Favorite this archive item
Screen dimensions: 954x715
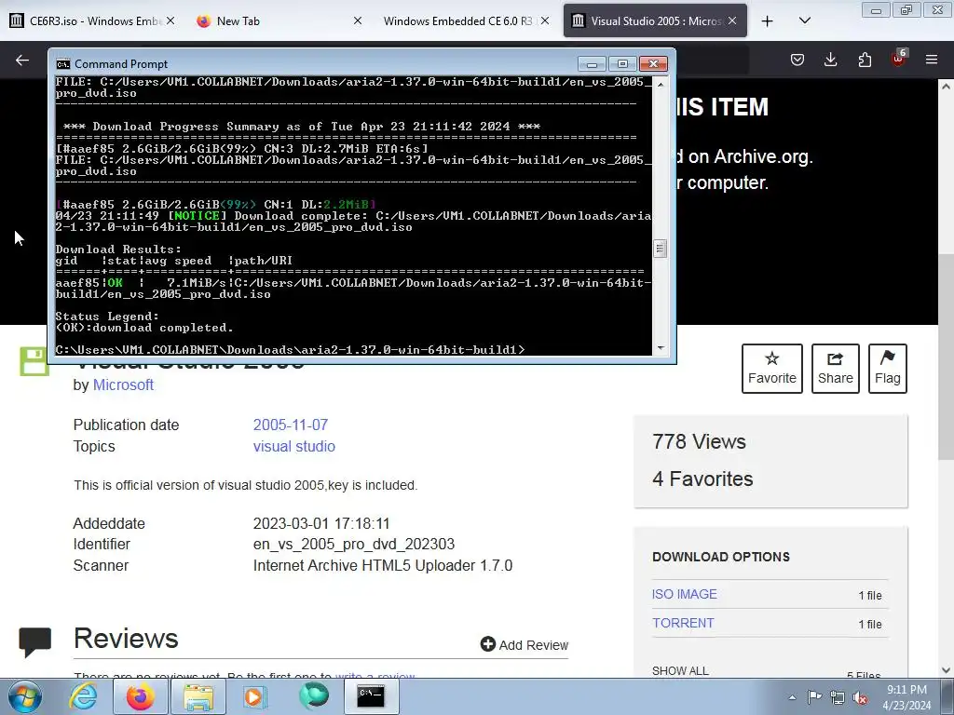(x=772, y=369)
